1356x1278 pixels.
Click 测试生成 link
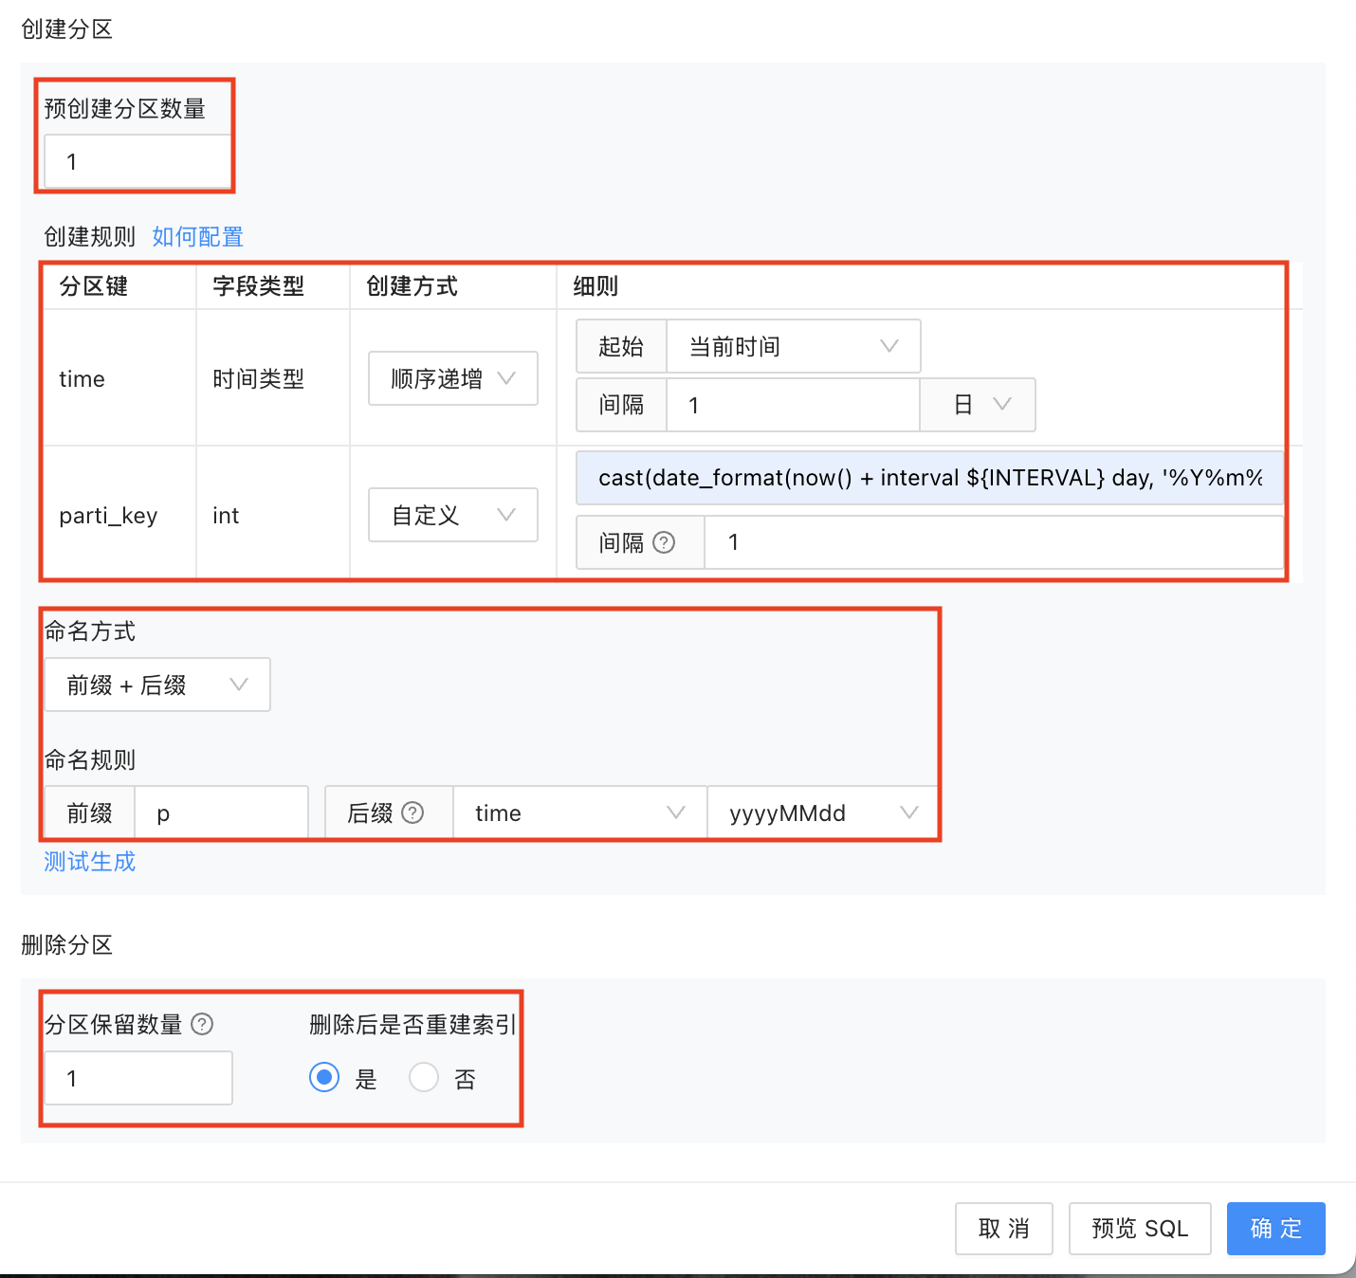(x=89, y=861)
